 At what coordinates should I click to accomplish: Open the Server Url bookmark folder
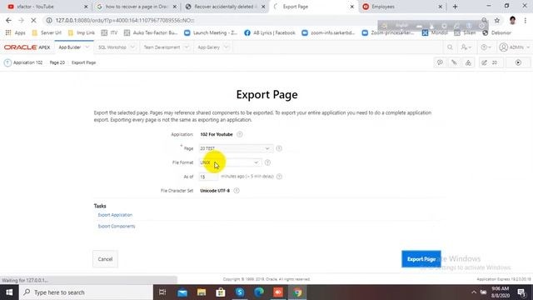47,32
